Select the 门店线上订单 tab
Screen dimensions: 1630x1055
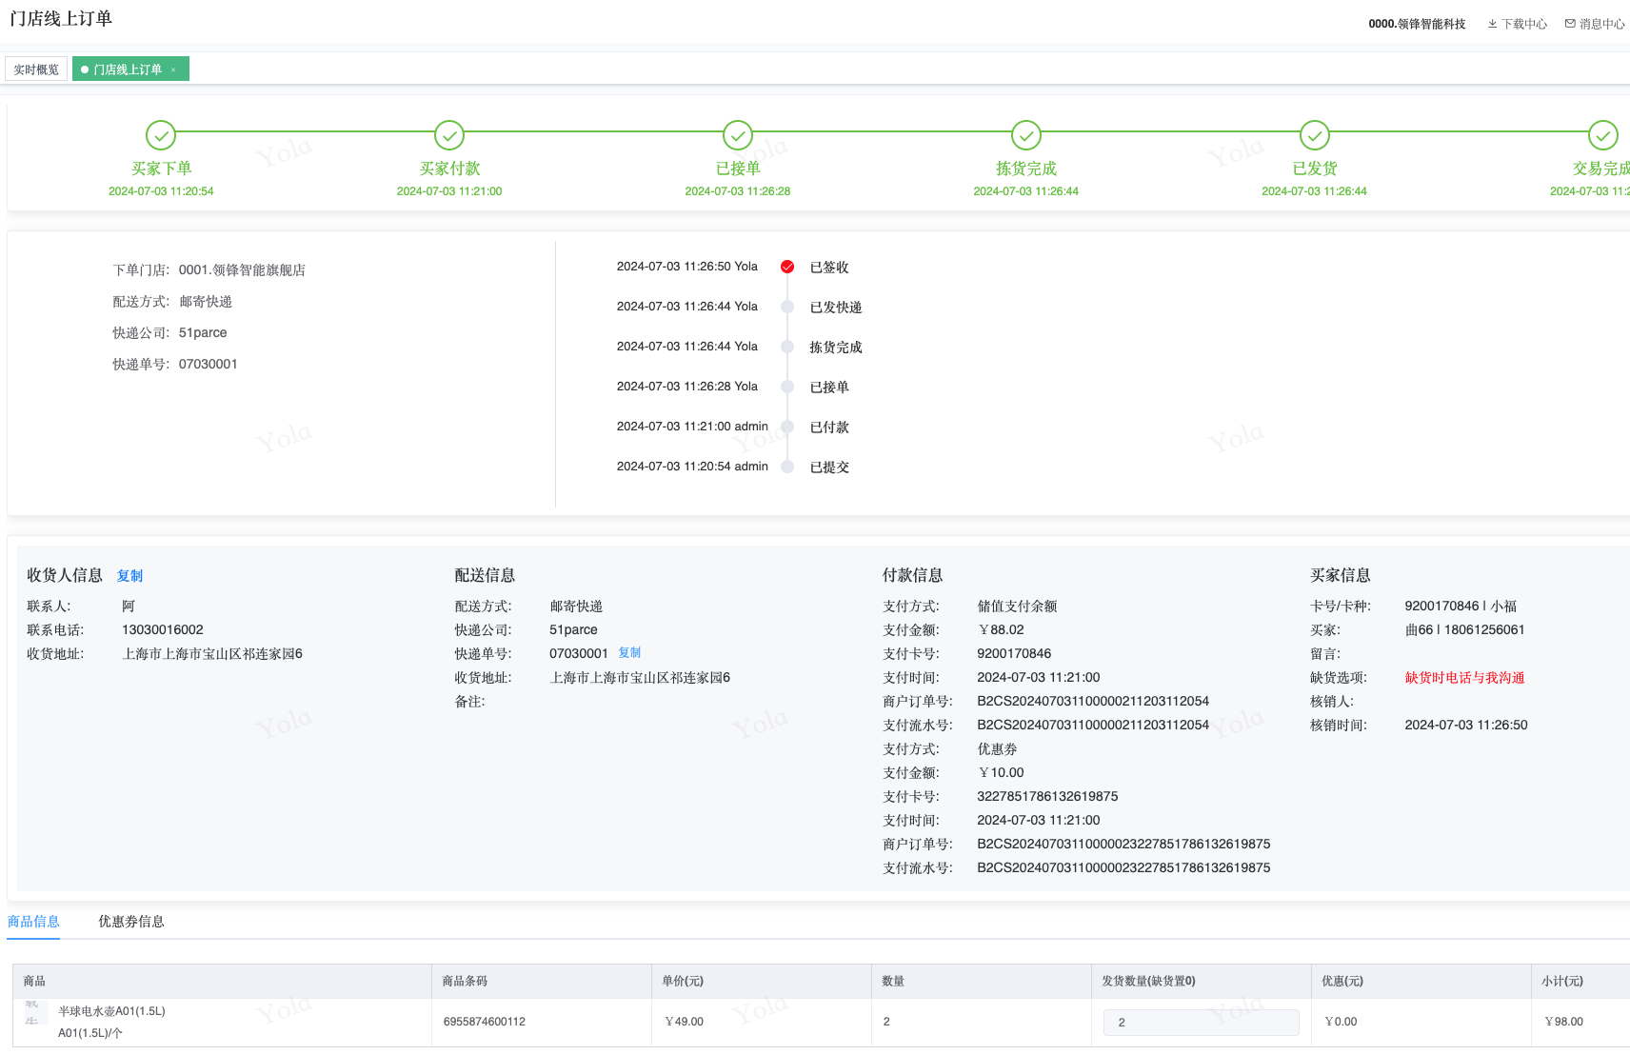click(127, 70)
